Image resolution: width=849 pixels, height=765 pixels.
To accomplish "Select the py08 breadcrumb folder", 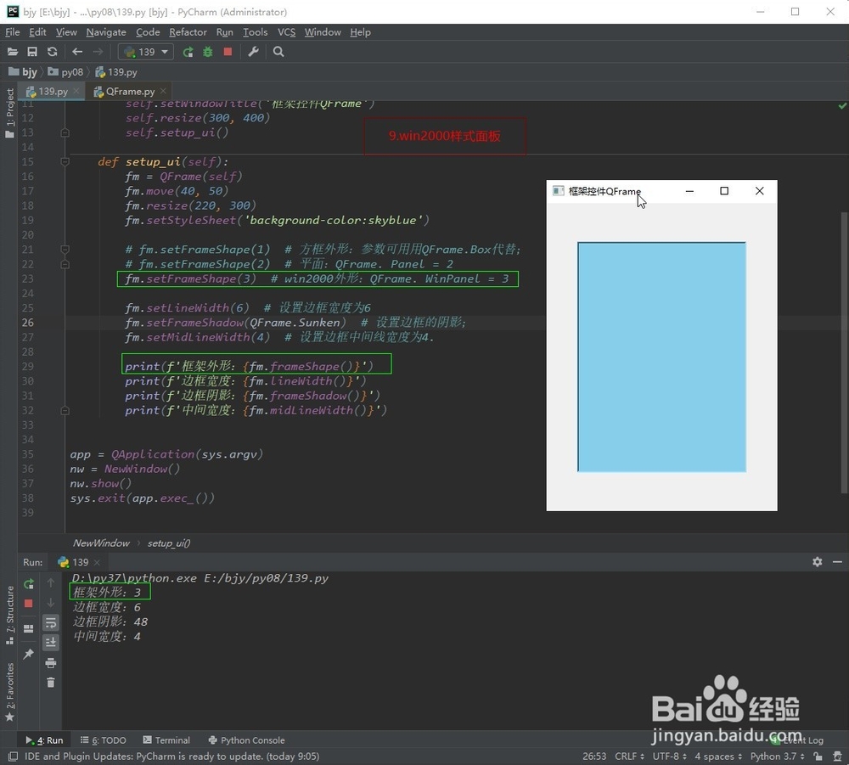I will pyautogui.click(x=65, y=72).
